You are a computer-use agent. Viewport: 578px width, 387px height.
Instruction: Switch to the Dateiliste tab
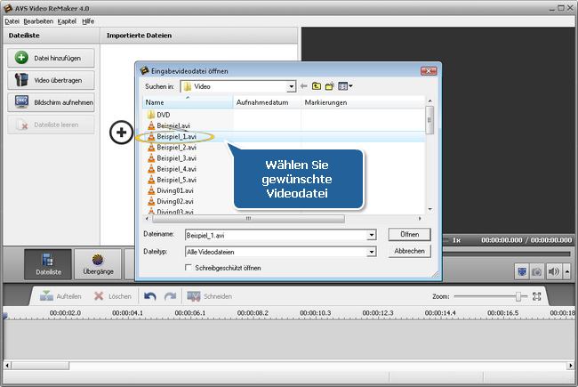pyautogui.click(x=48, y=264)
